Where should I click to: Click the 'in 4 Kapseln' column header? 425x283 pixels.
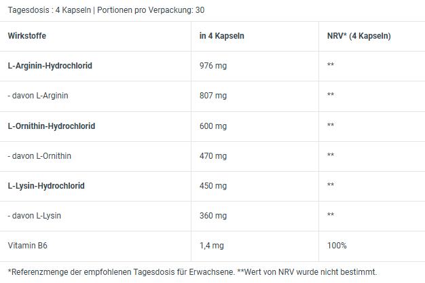pyautogui.click(x=221, y=36)
